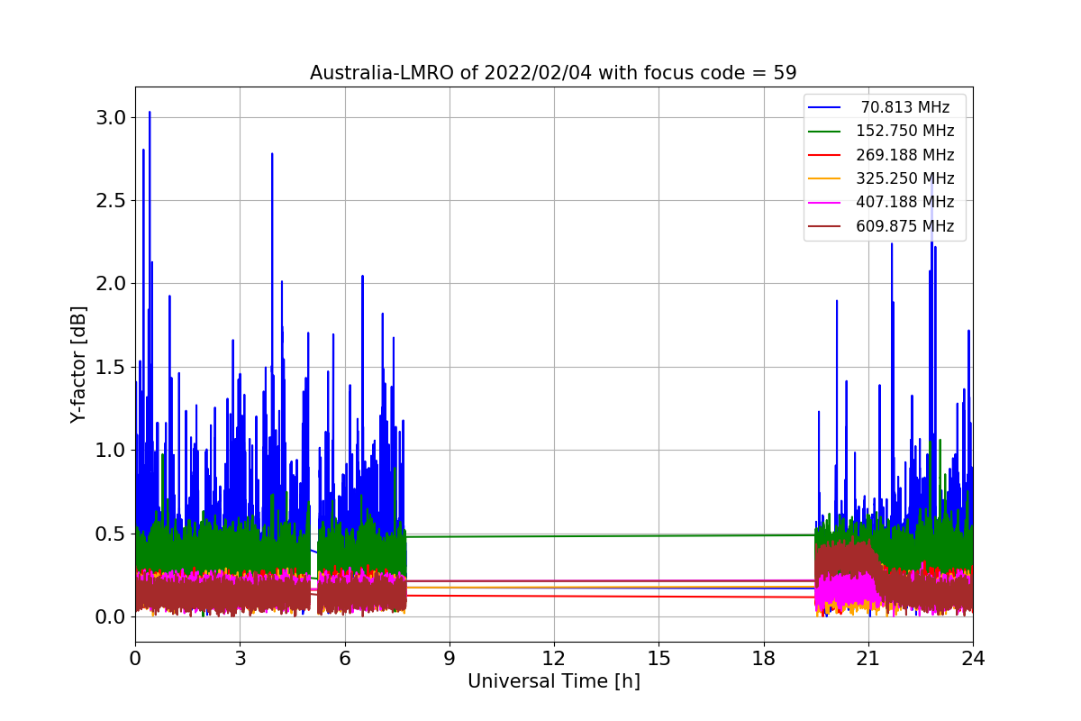The height and width of the screenshot is (721, 1081).
Task: Click the green line swatch in legend
Action: pyautogui.click(x=824, y=132)
